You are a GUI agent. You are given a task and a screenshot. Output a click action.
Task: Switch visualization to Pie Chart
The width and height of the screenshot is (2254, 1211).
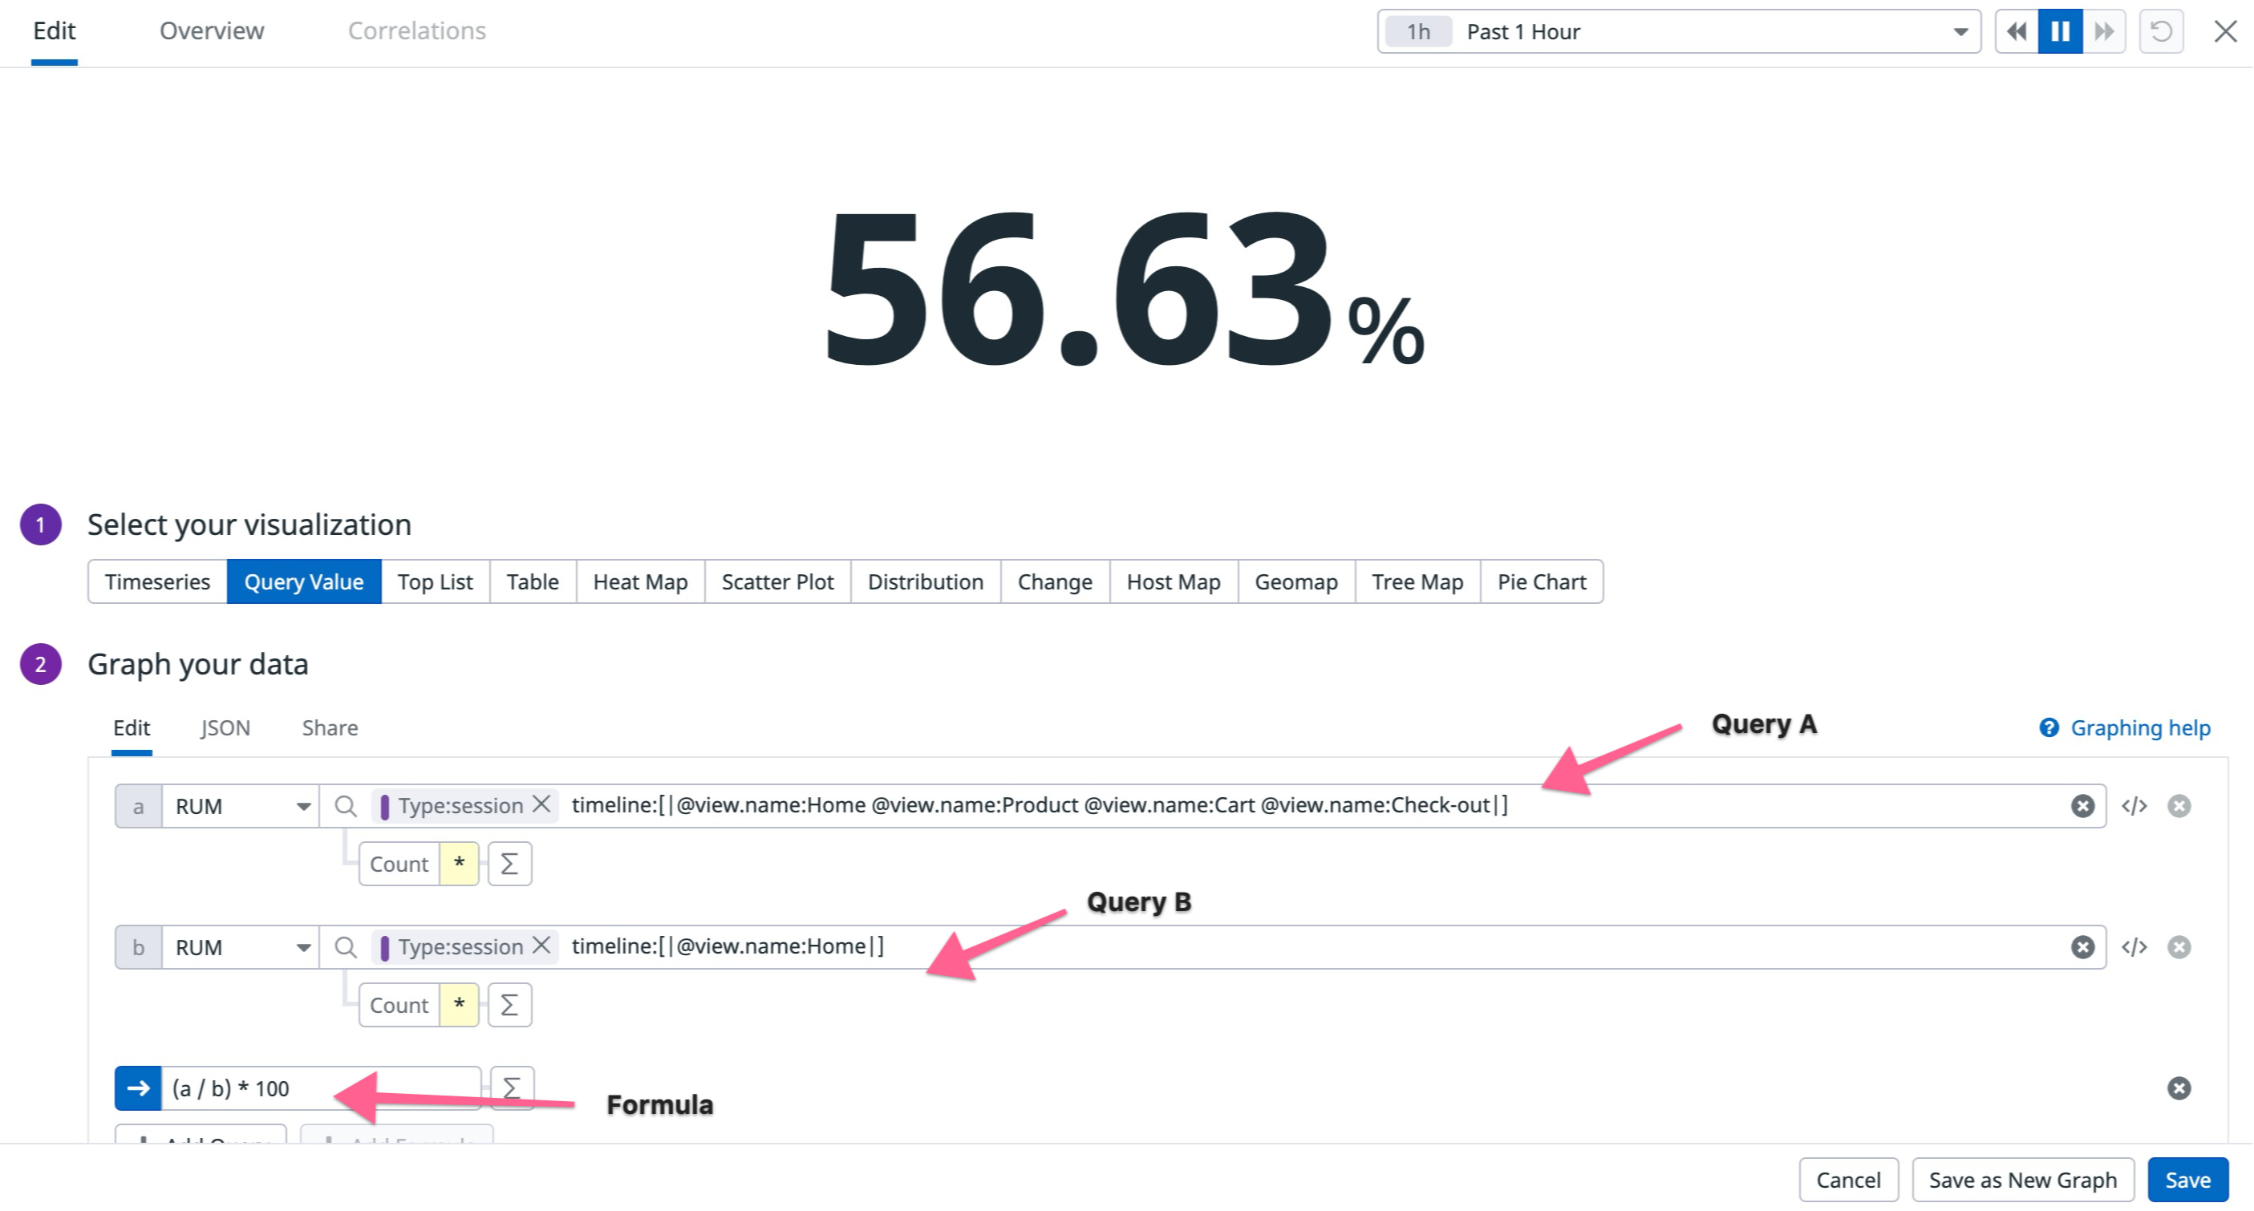1541,582
